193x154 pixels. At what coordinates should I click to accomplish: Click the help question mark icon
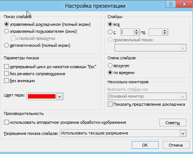point(171,4)
